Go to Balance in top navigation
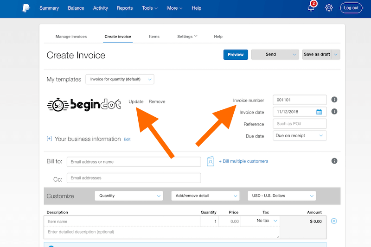Screen dimensions: 371x247 coord(76,8)
